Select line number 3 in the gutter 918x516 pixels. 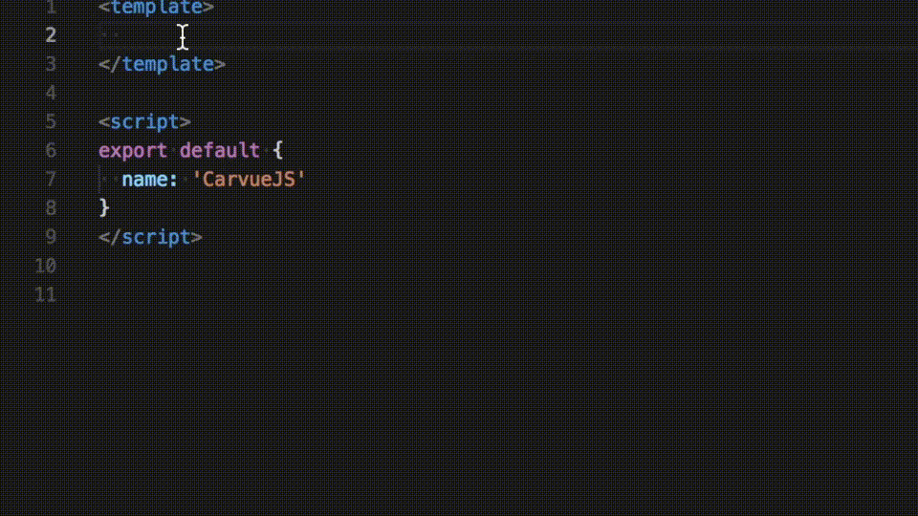50,64
